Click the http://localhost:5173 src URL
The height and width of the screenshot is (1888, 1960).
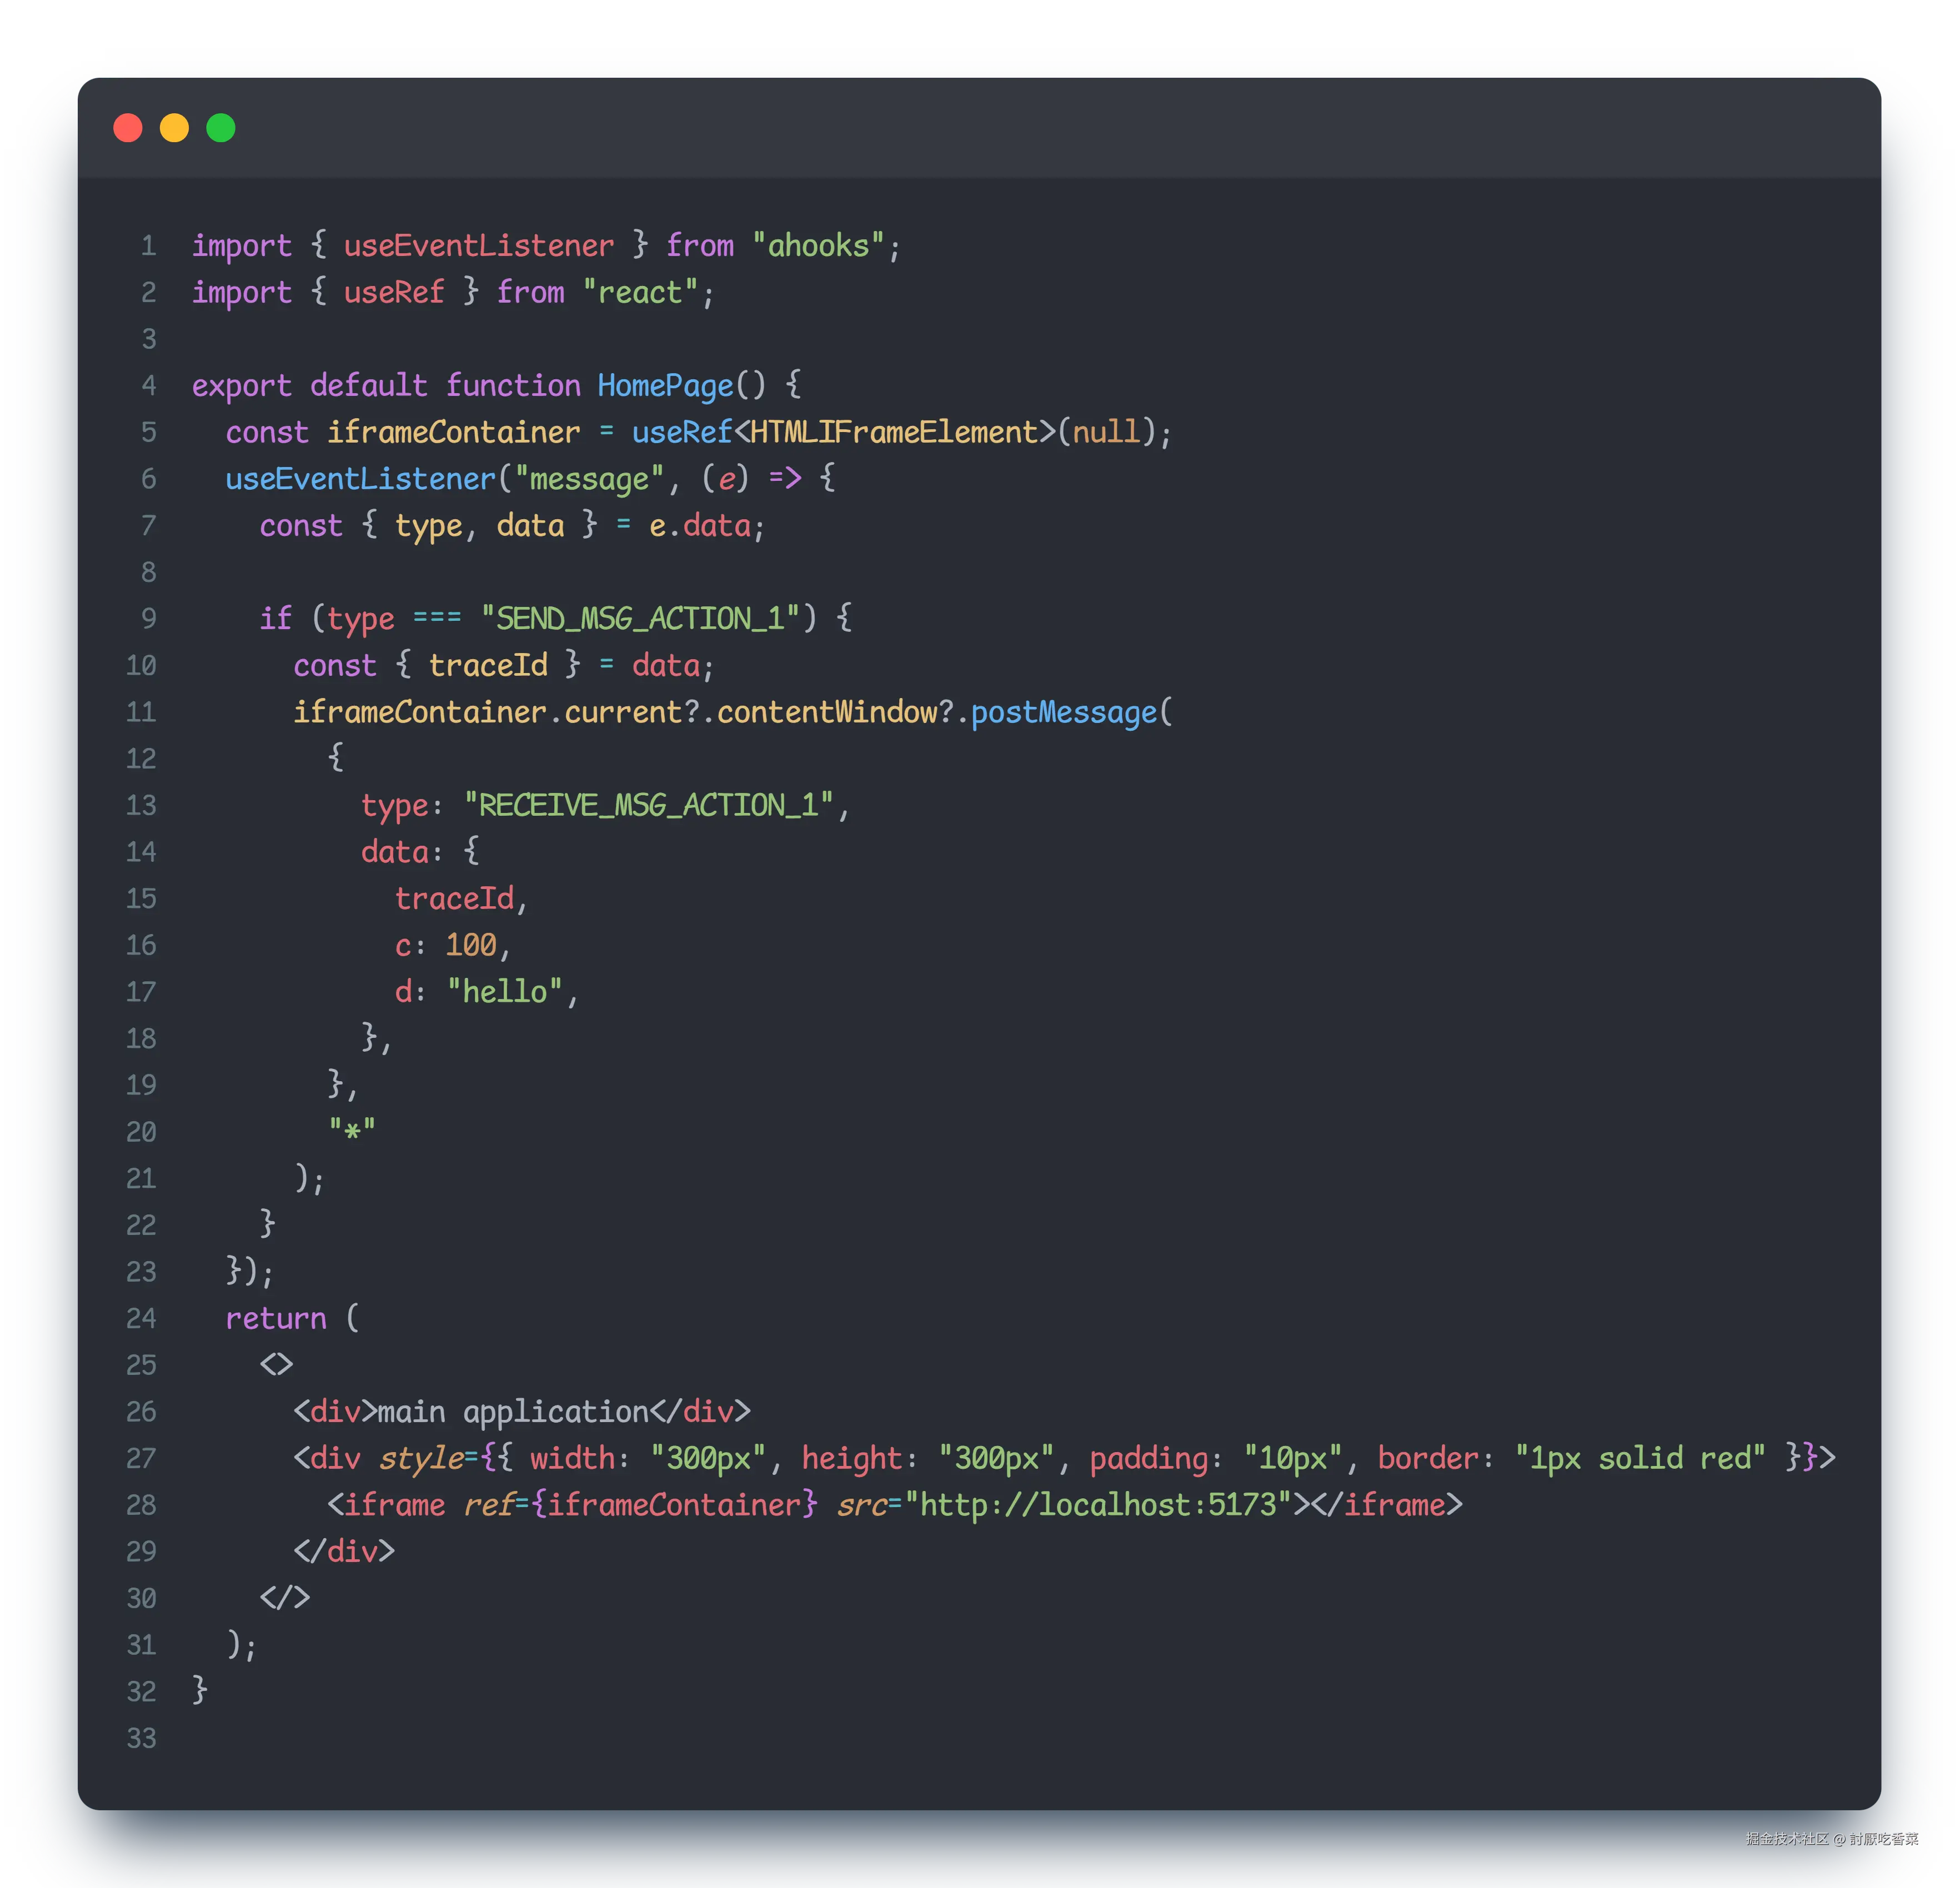[1098, 1505]
